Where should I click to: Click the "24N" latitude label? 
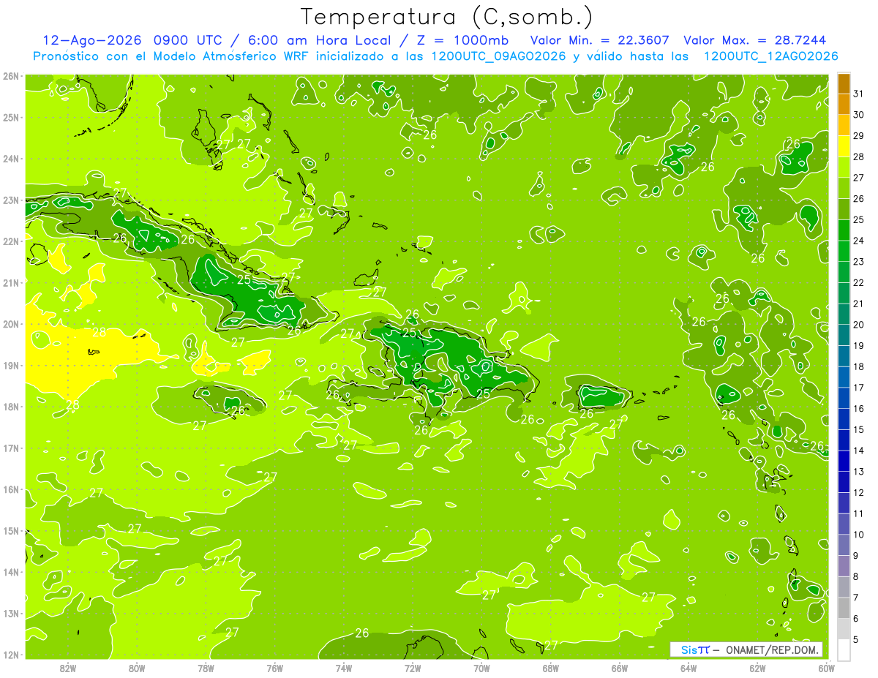[x=11, y=159]
